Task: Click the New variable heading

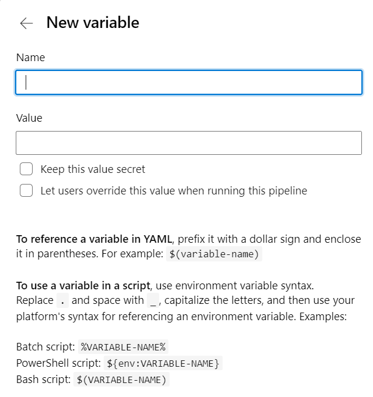Action: point(93,22)
